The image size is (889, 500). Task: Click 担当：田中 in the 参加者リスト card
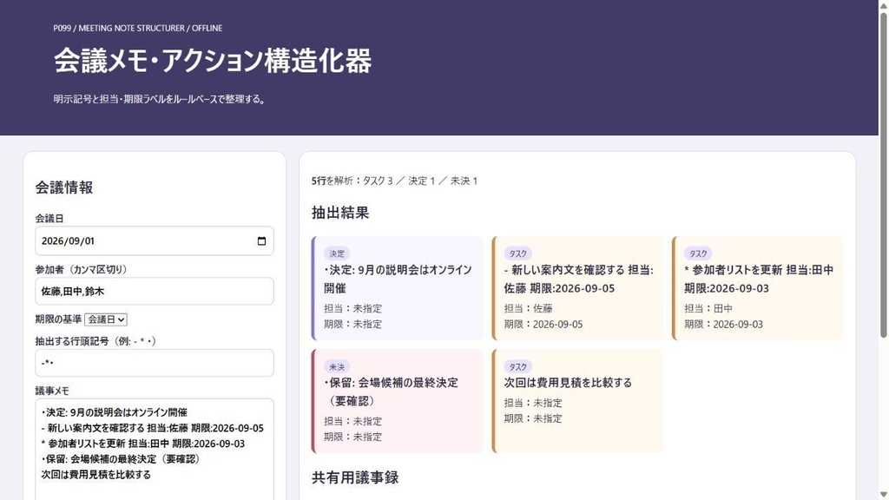tap(708, 308)
